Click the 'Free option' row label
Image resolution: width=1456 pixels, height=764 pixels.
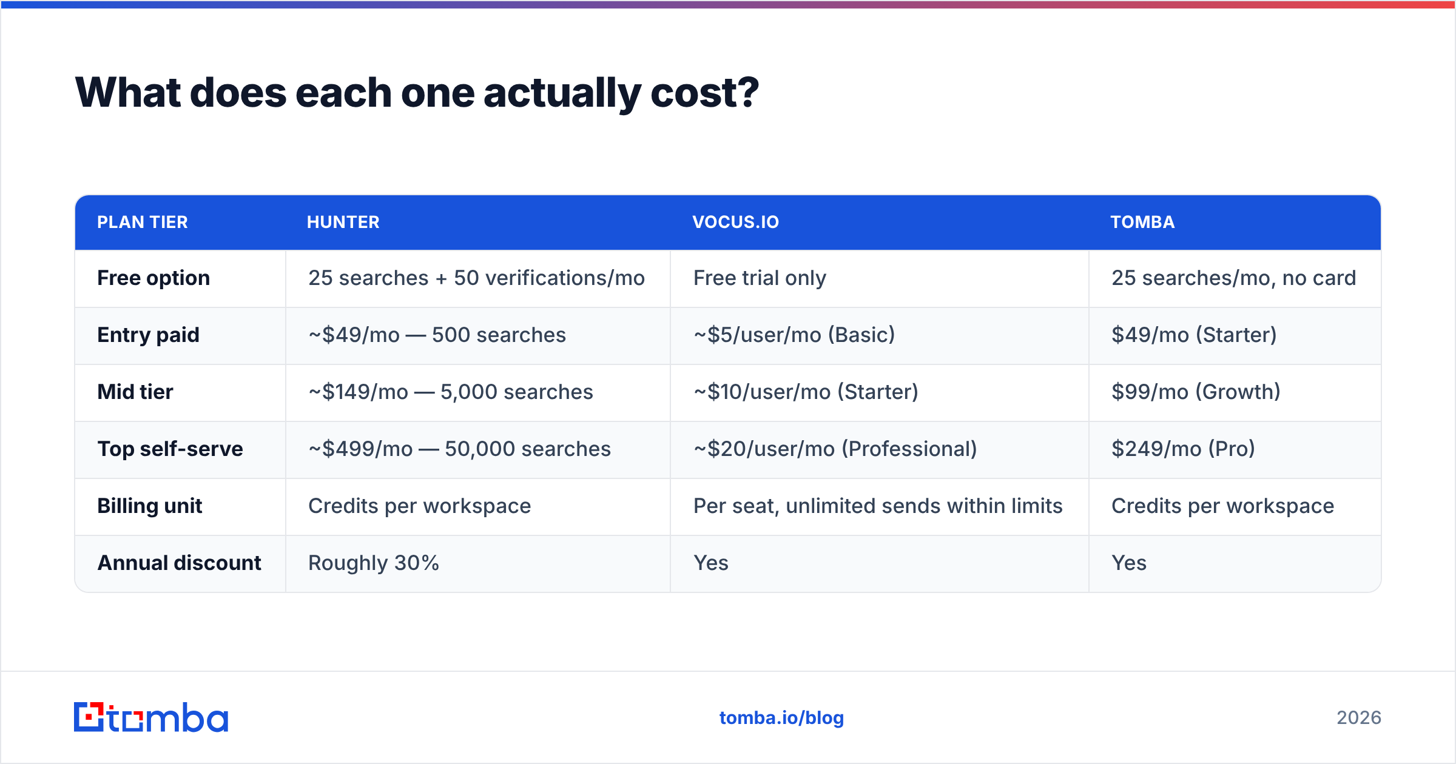click(153, 278)
